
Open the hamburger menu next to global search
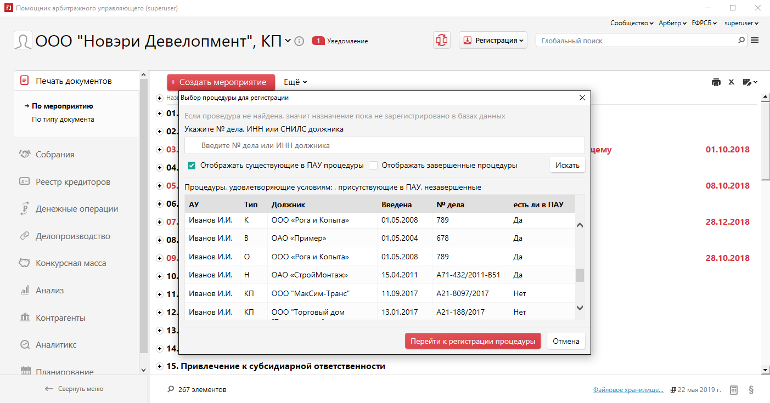click(x=755, y=40)
